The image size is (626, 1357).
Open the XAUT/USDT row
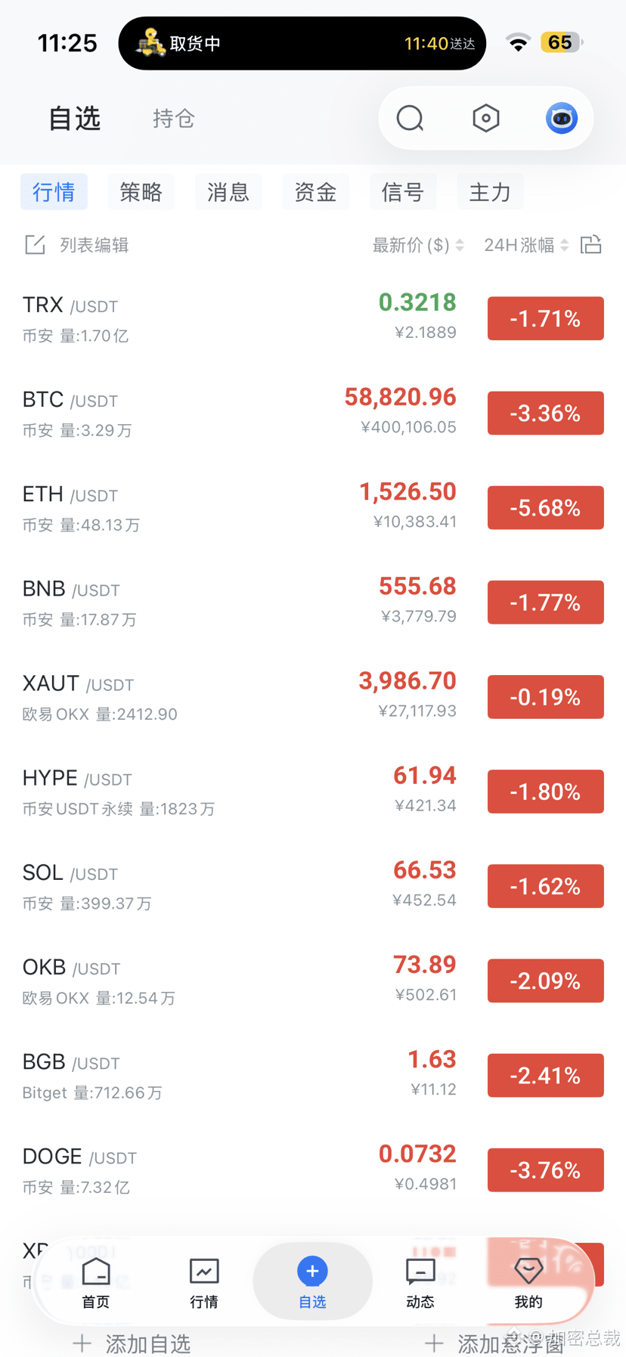click(x=313, y=697)
